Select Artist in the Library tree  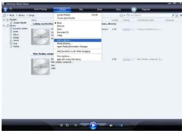coord(16,32)
